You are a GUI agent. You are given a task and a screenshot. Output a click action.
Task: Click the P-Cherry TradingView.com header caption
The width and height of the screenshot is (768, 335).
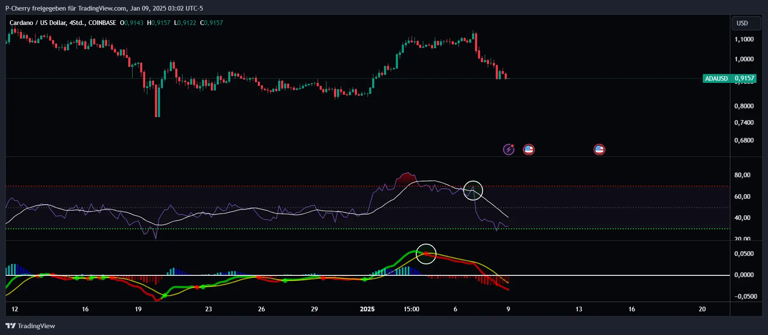coord(104,8)
